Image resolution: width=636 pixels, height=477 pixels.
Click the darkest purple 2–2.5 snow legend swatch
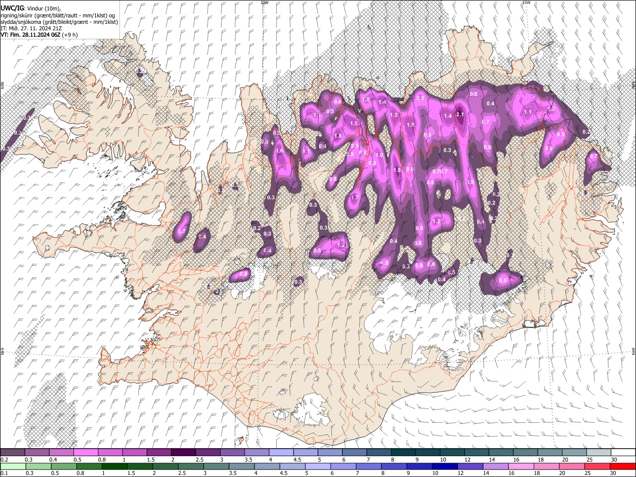[183, 452]
